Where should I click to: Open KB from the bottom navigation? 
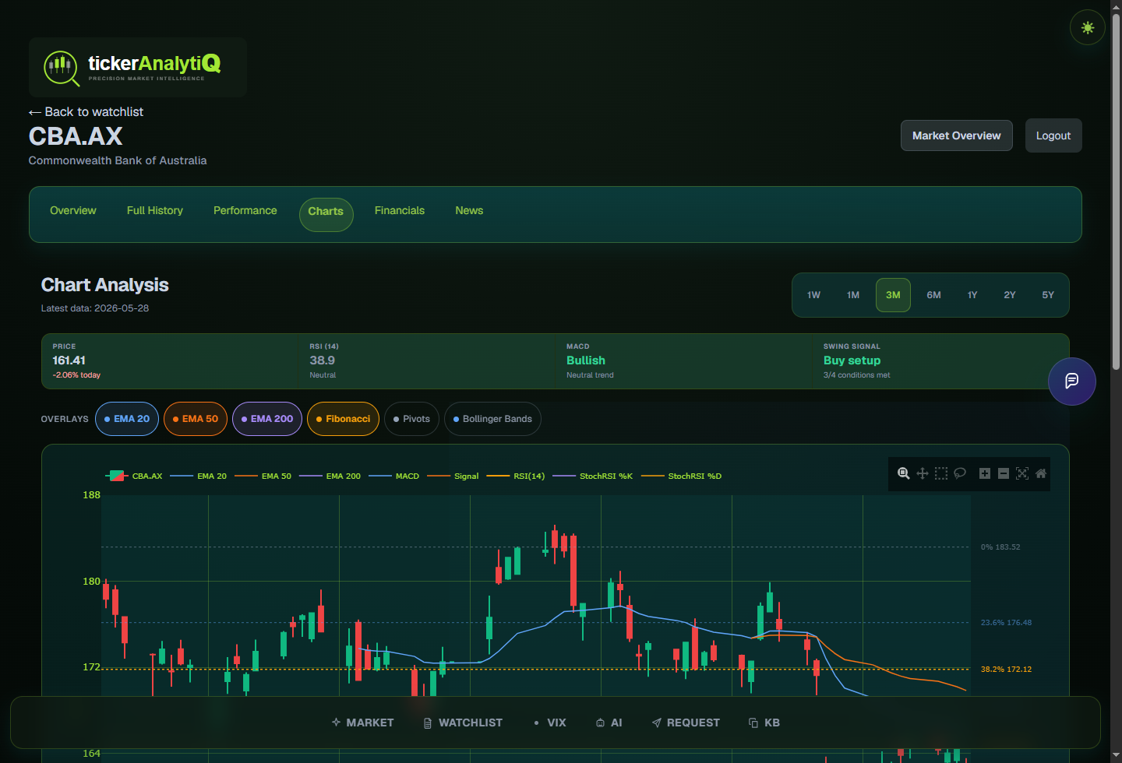pyautogui.click(x=764, y=723)
